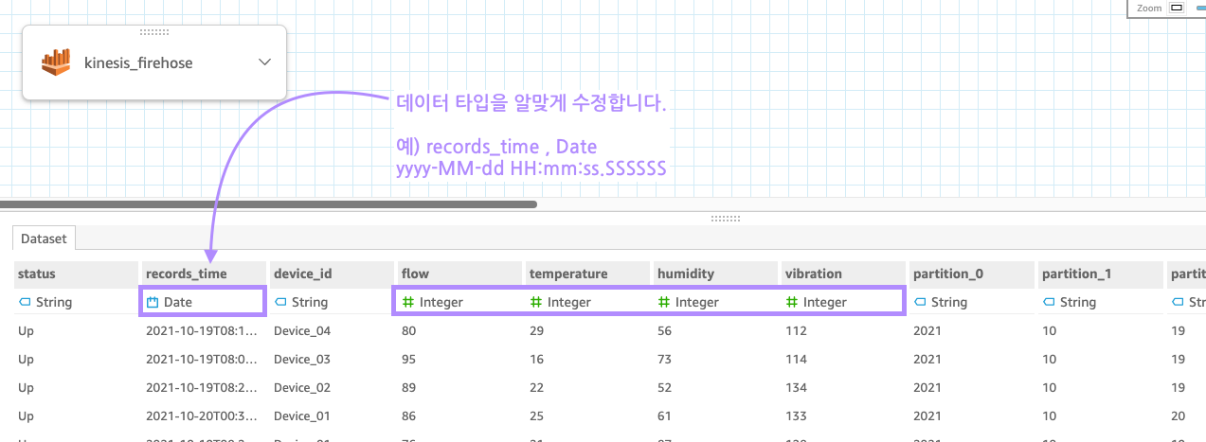Open the status column String type selector
This screenshot has width=1206, height=442.
point(76,302)
